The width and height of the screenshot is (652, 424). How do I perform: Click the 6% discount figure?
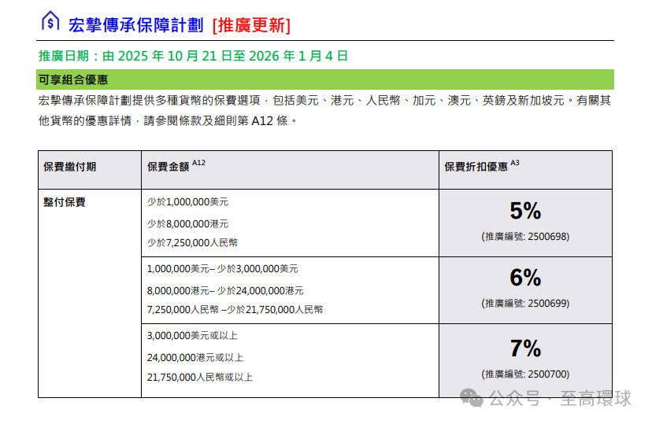coord(525,278)
